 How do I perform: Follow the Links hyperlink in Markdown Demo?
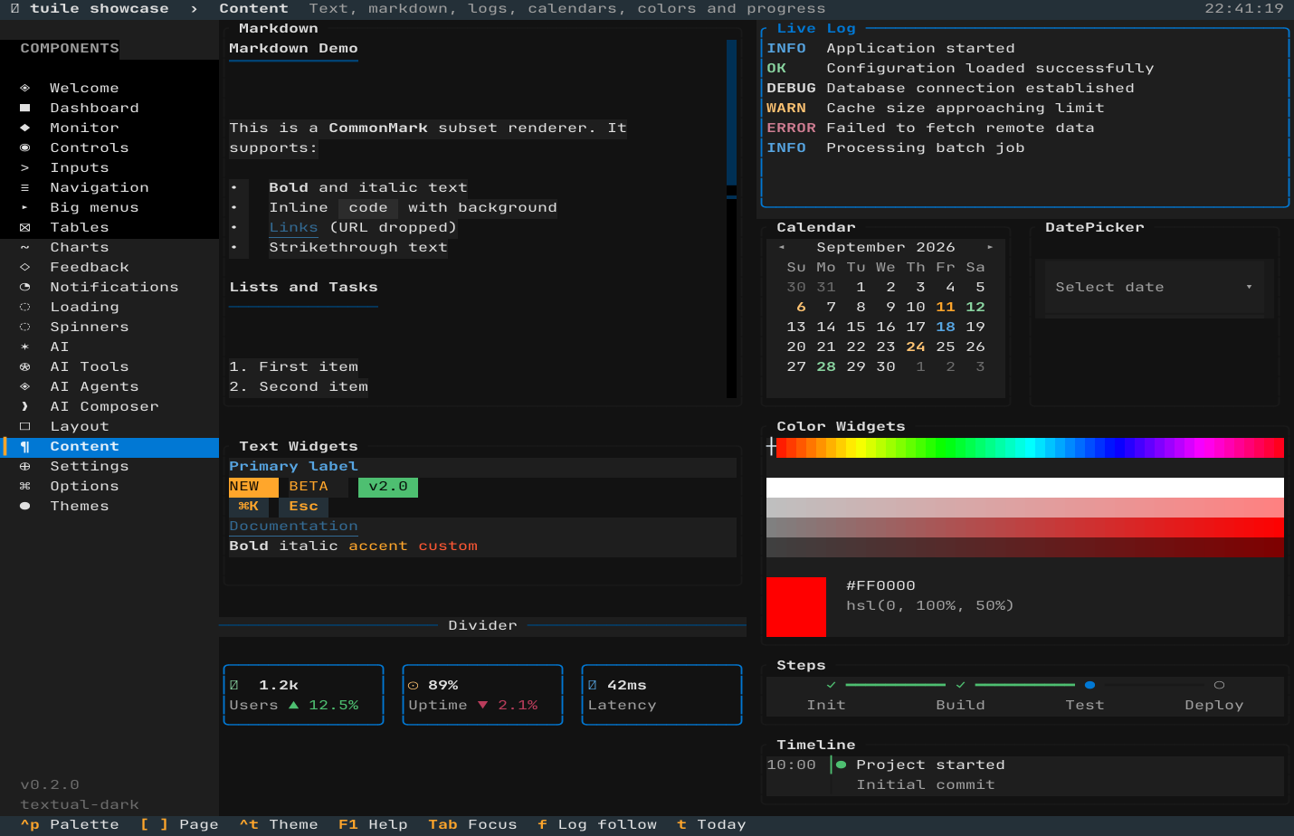tap(293, 227)
